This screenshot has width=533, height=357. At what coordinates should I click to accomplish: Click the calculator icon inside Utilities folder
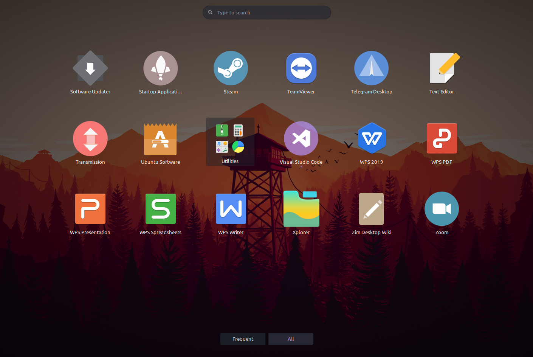(x=238, y=130)
